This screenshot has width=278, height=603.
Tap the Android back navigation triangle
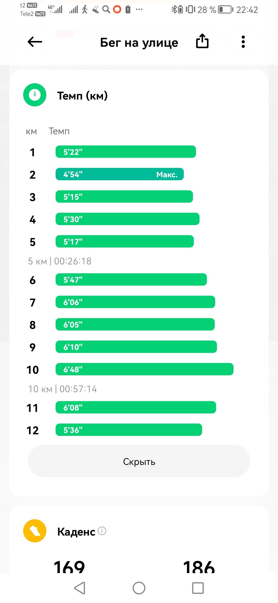[x=80, y=588]
